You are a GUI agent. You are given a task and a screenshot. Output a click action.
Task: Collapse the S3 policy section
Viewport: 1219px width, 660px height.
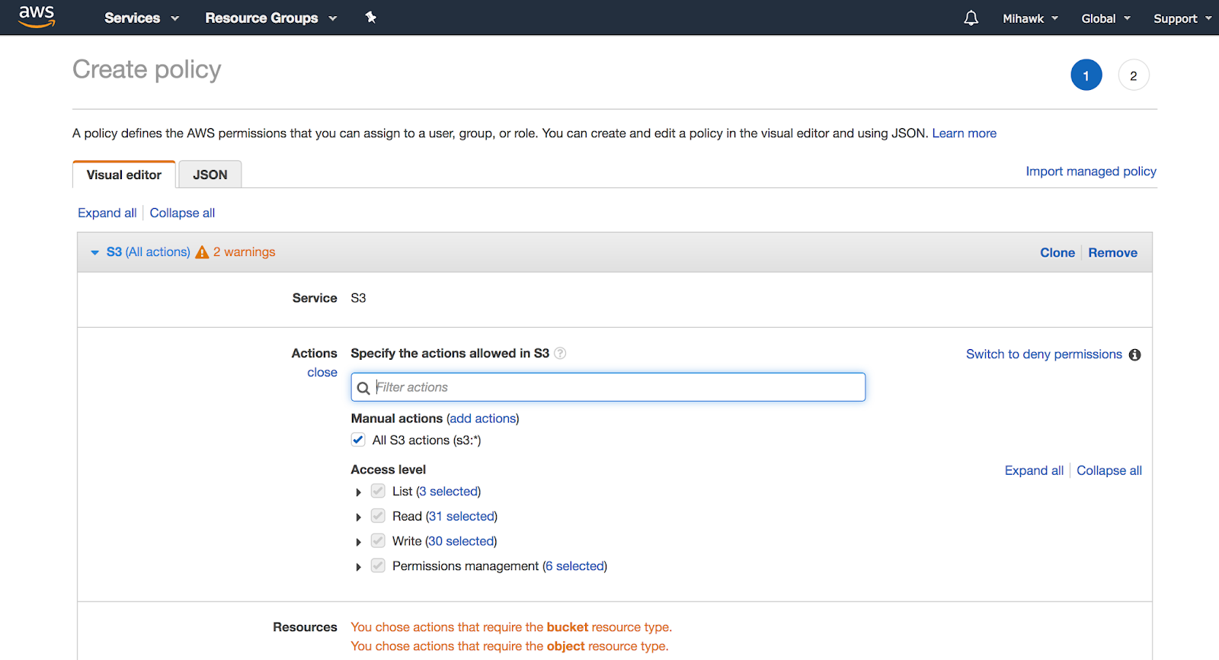pos(95,252)
